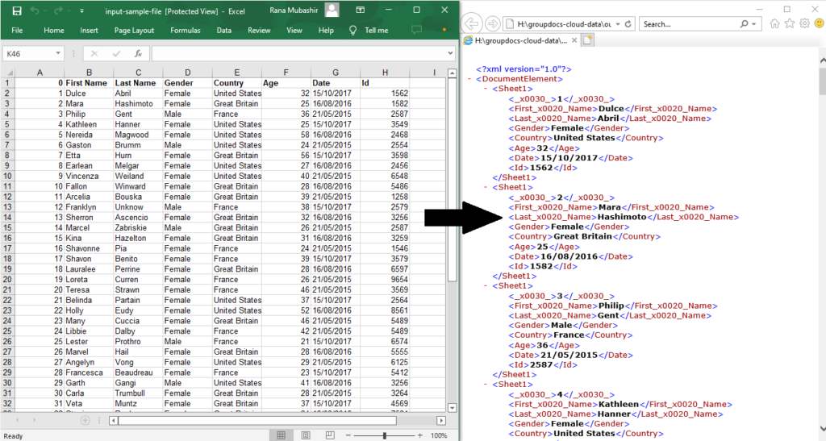Open Ribbon Display Options icon
The height and width of the screenshot is (441, 826).
coord(361,10)
